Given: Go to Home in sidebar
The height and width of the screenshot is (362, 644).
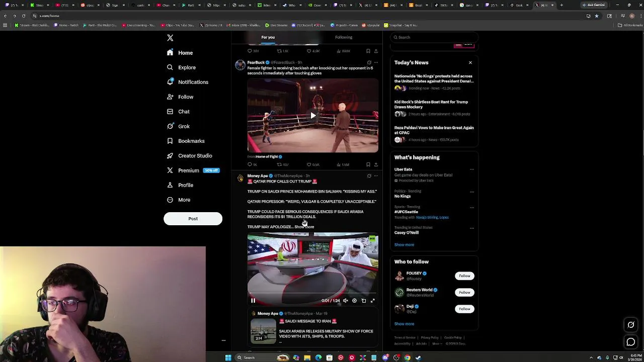Looking at the screenshot, I should [180, 53].
